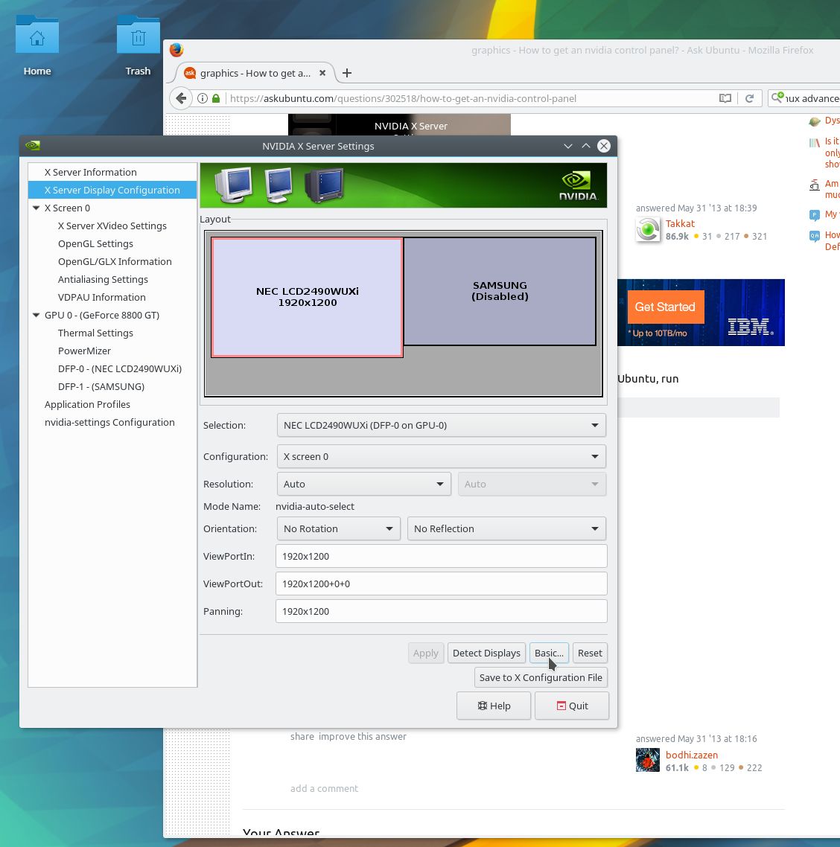
Task: Maximize NVIDIA window with up chevron
Action: (585, 146)
